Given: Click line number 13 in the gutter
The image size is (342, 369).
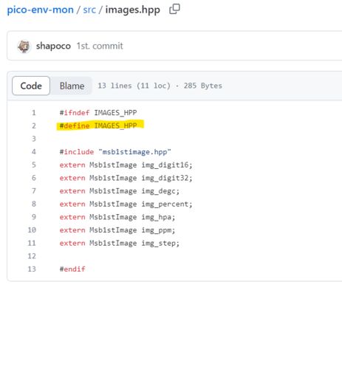Looking at the screenshot, I should [x=32, y=269].
